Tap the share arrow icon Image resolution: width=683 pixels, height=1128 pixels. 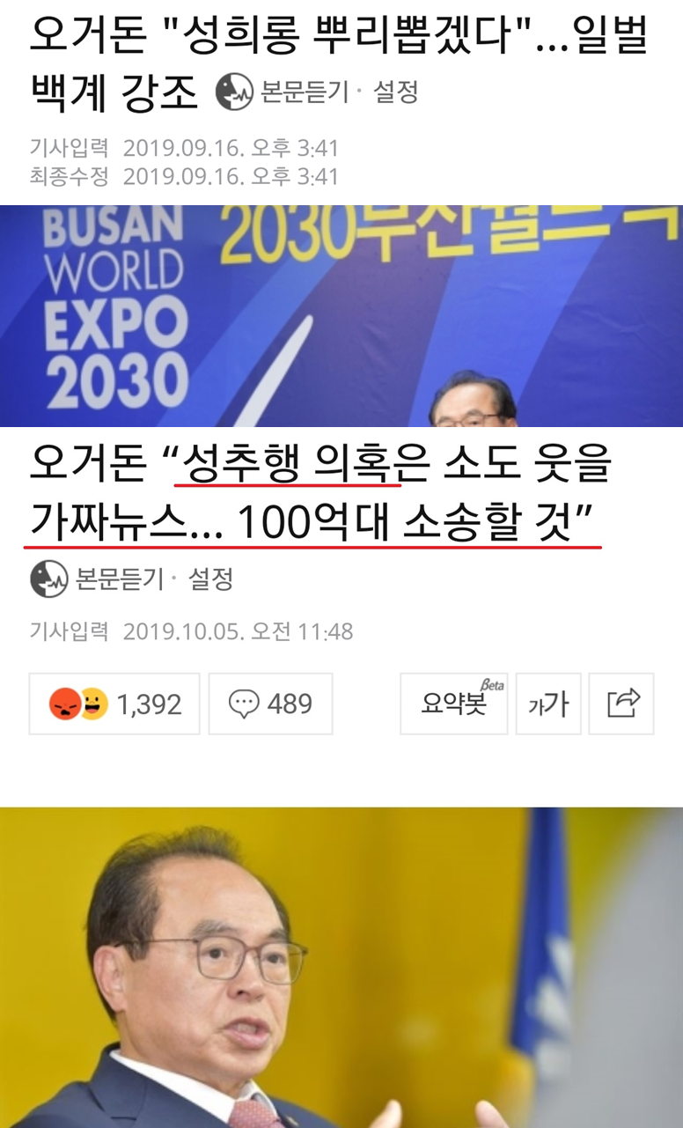click(x=622, y=704)
